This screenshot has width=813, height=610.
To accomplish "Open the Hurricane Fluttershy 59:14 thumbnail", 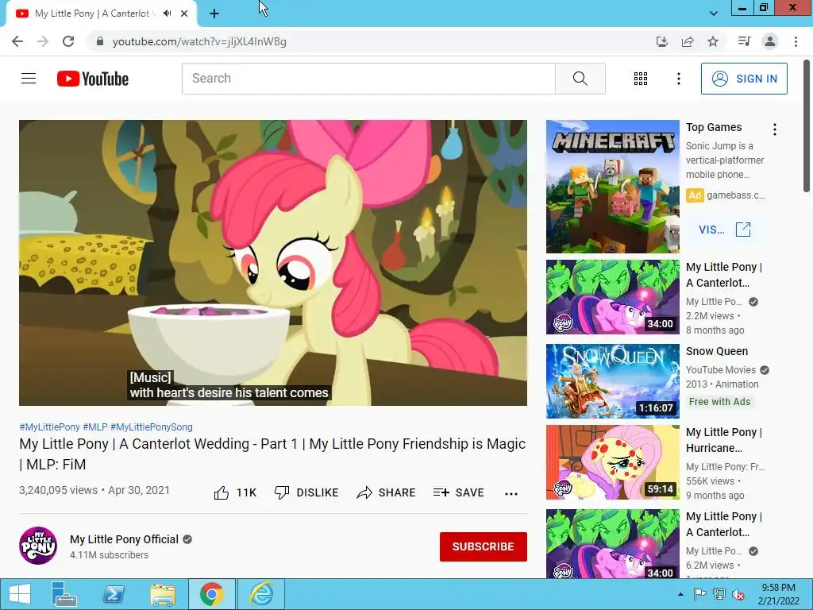I will click(612, 462).
